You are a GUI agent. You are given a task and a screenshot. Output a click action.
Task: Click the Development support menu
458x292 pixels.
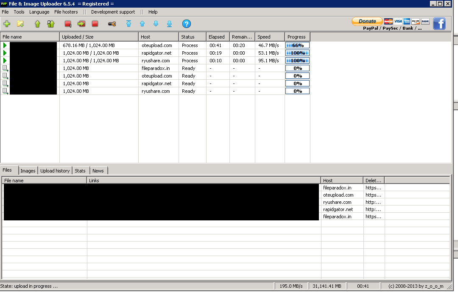coord(113,12)
